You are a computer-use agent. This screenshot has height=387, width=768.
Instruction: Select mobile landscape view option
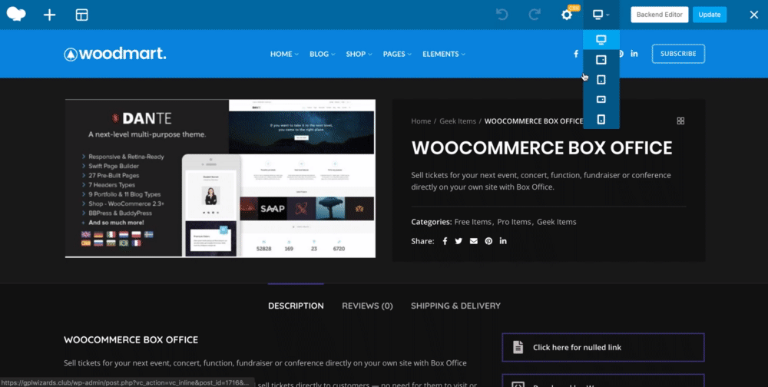coord(601,100)
